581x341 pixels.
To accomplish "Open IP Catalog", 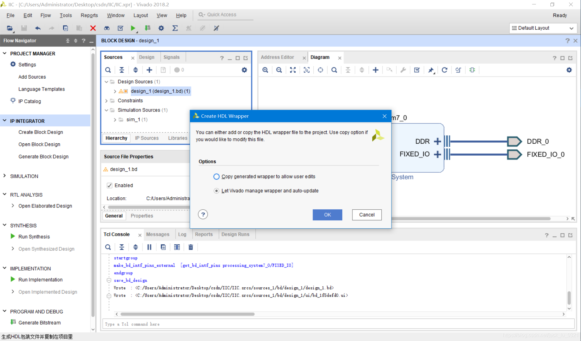I will tap(30, 101).
